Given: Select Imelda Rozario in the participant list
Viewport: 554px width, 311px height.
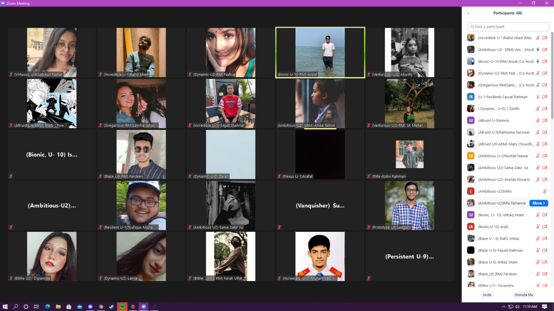Looking at the screenshot, I should (x=498, y=180).
